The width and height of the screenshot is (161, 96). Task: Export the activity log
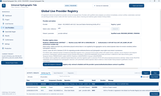pyautogui.click(x=146, y=73)
